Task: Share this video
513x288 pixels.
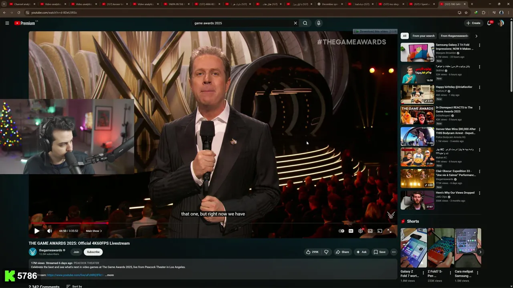Action: pos(342,252)
